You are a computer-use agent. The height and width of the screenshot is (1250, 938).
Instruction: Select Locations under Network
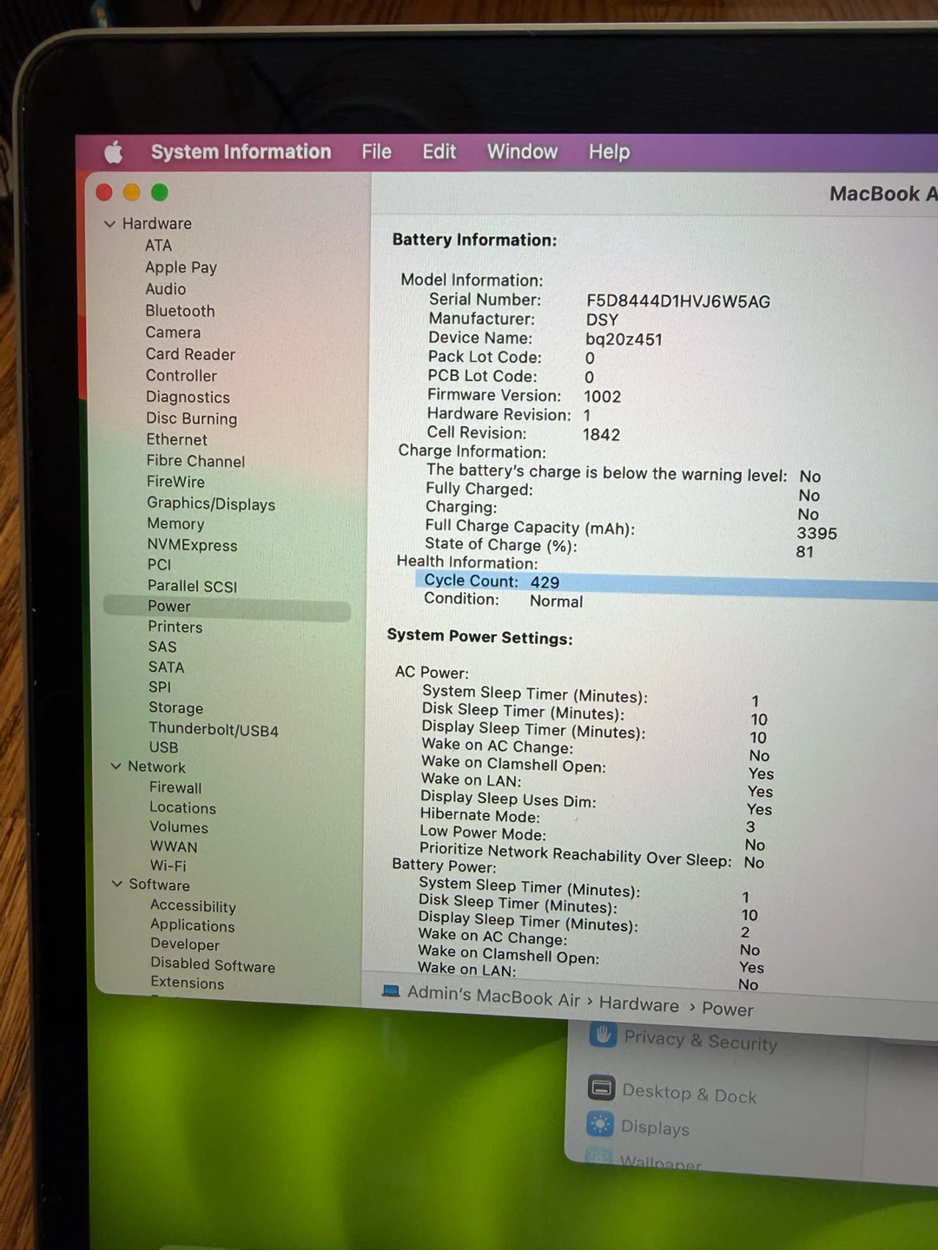(x=182, y=807)
